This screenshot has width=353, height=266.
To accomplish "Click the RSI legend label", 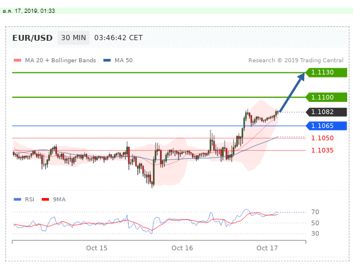I will point(30,199).
